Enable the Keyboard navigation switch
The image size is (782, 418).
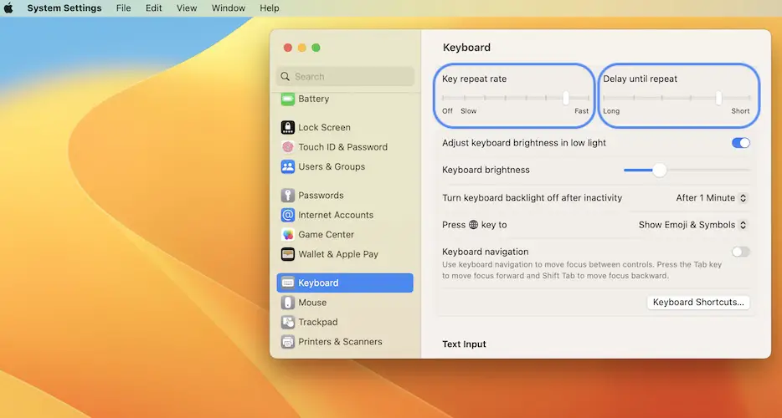[740, 252]
